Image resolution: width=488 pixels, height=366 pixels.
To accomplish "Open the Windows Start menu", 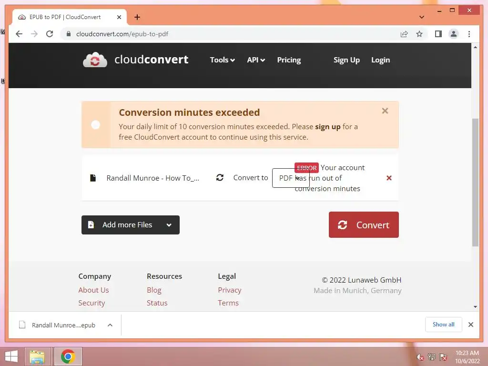I will pyautogui.click(x=11, y=356).
